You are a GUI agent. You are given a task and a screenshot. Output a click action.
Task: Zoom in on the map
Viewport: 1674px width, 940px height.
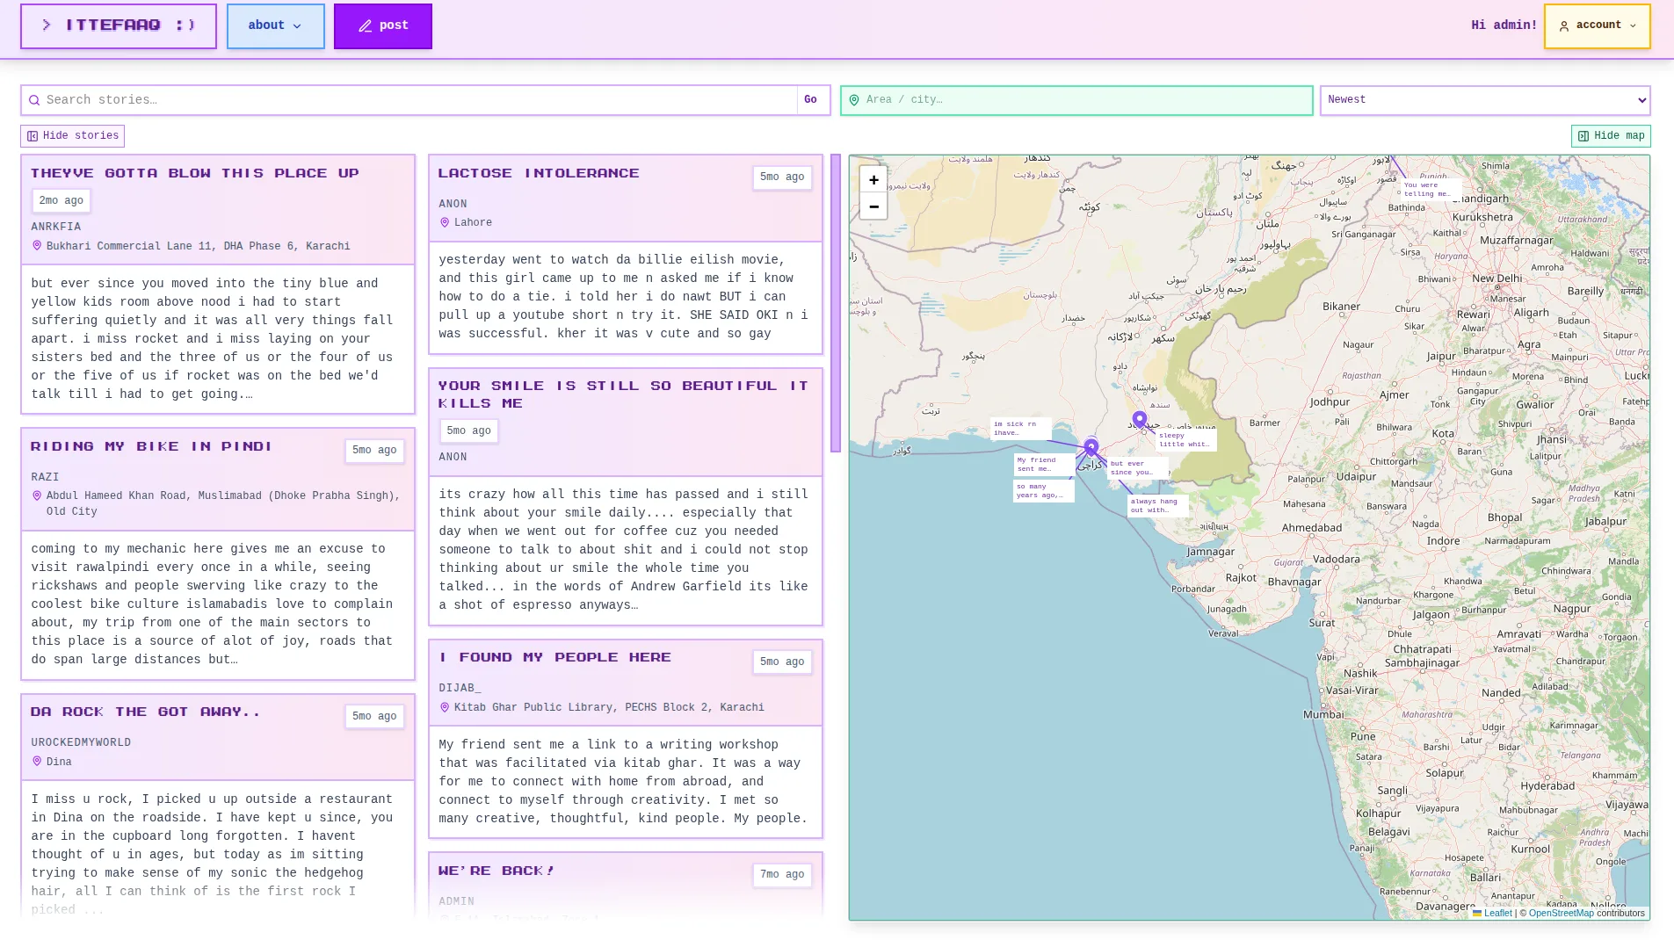873,179
